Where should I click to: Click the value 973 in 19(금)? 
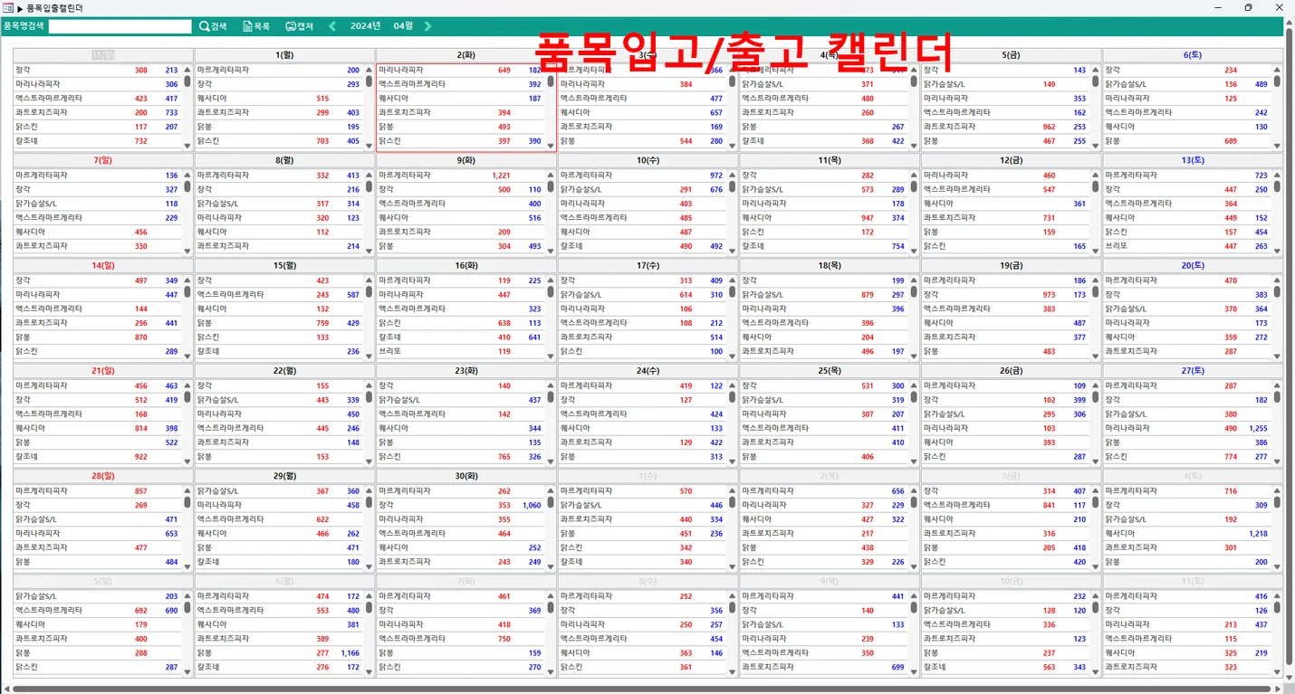point(1049,295)
